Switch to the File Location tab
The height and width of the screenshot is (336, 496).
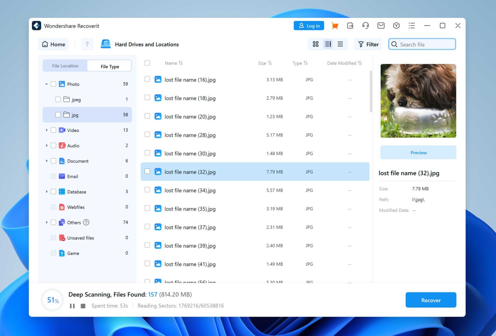(x=65, y=66)
